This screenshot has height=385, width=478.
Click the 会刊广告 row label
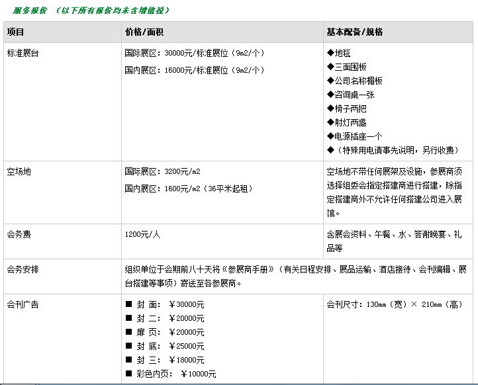tap(23, 305)
